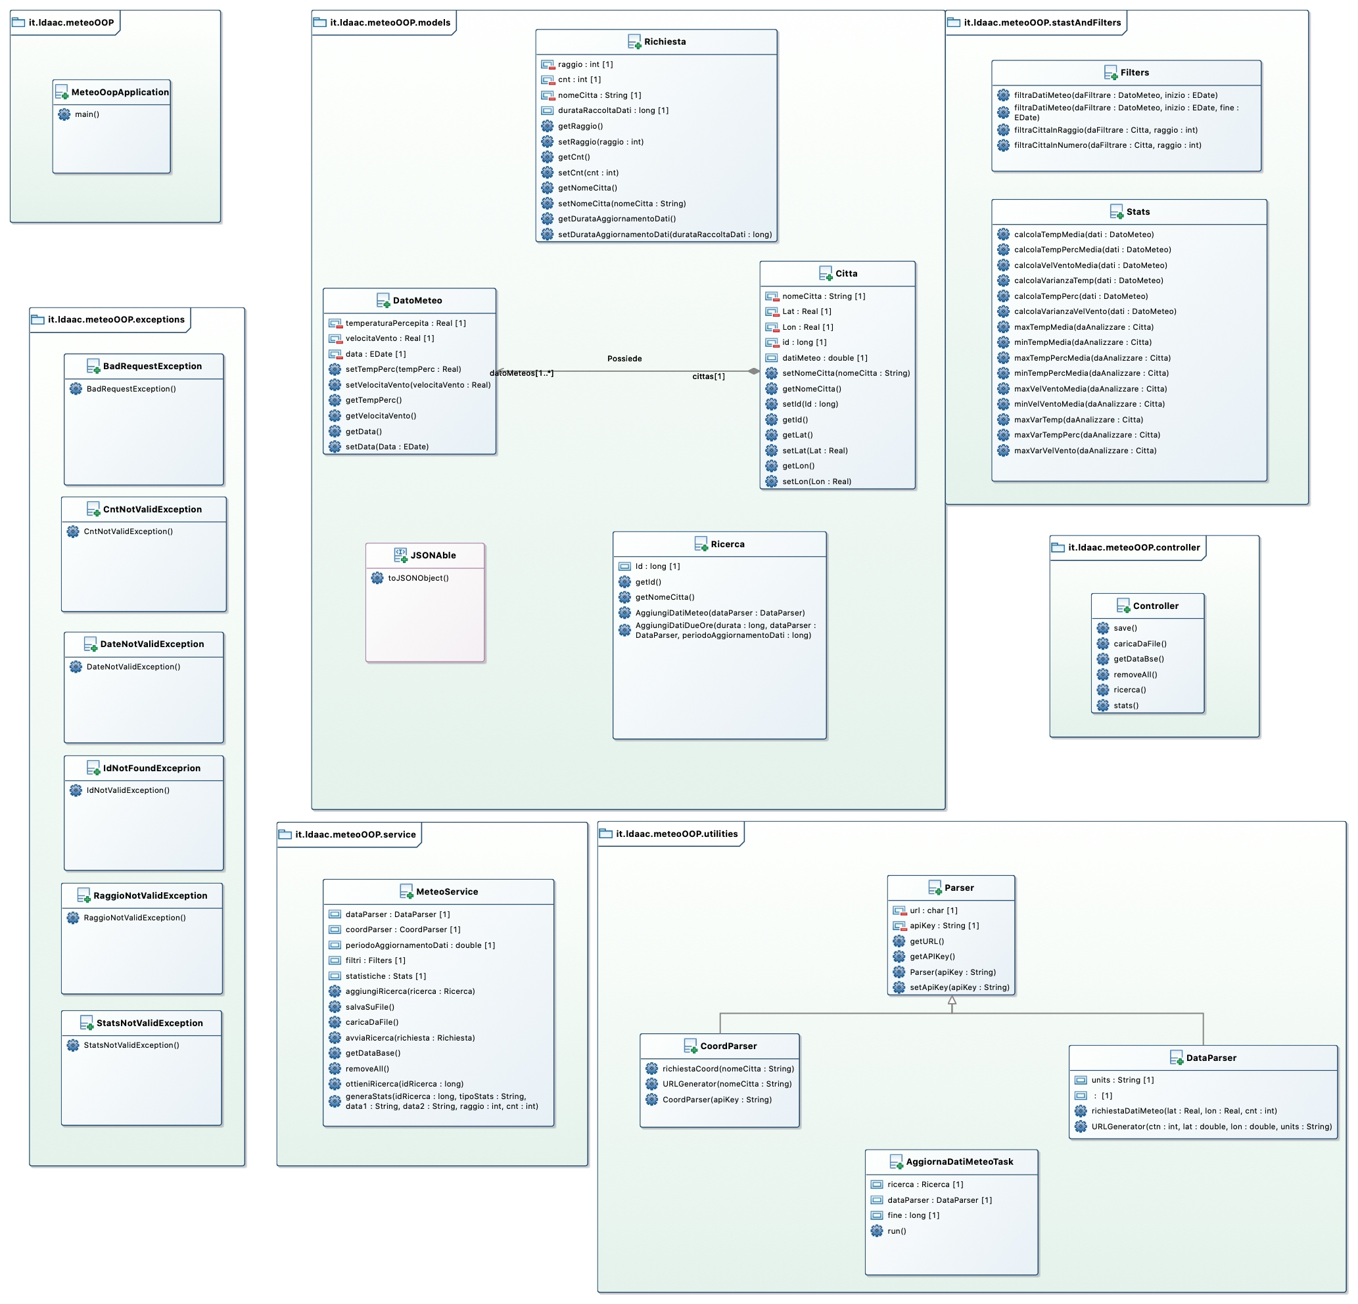This screenshot has height=1304, width=1358.
Task: Click the class icon next to CoordParser
Action: click(690, 1046)
